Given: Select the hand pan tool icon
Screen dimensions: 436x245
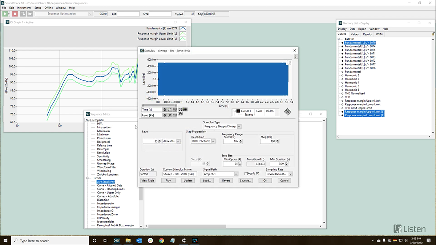Looking at the screenshot, I should pos(181,114).
